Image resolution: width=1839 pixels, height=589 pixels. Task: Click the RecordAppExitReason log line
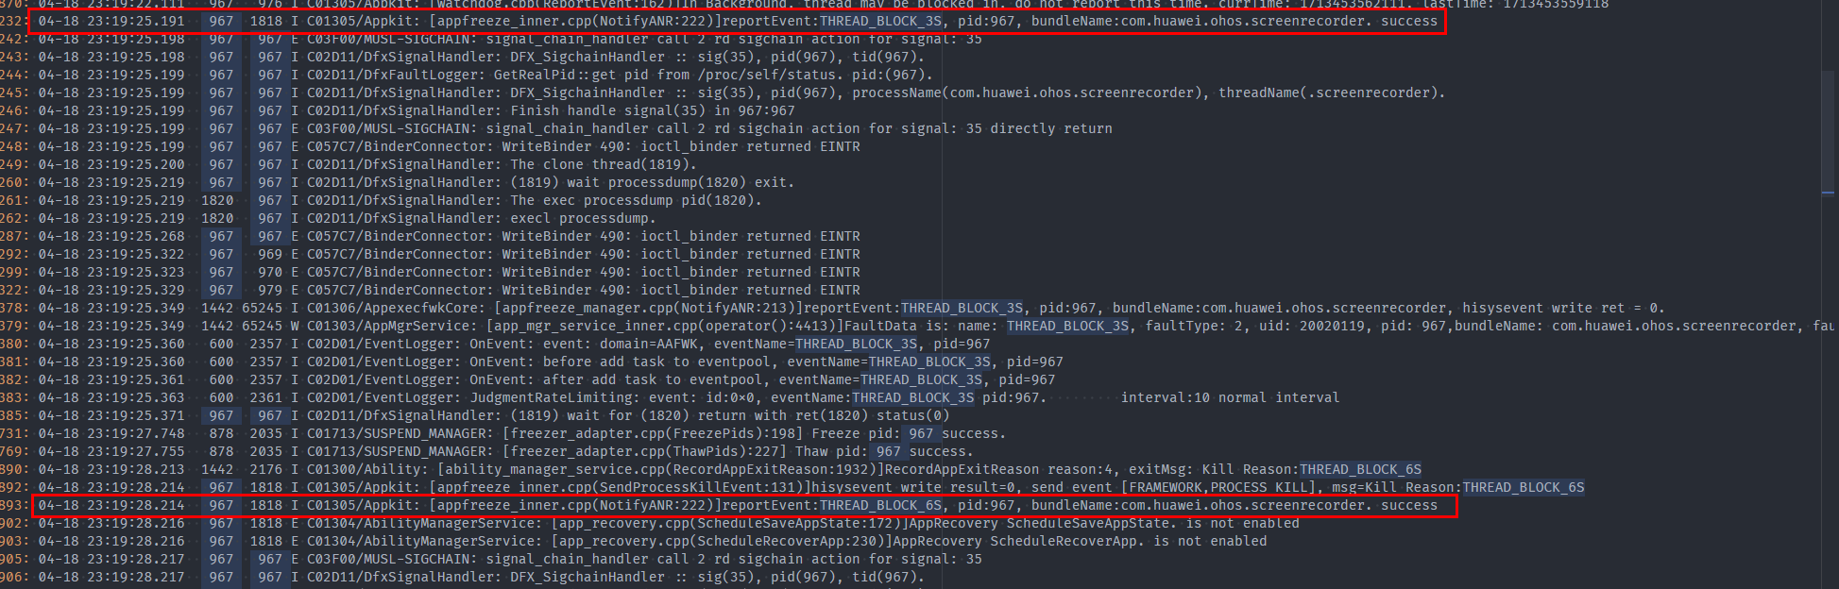click(850, 470)
